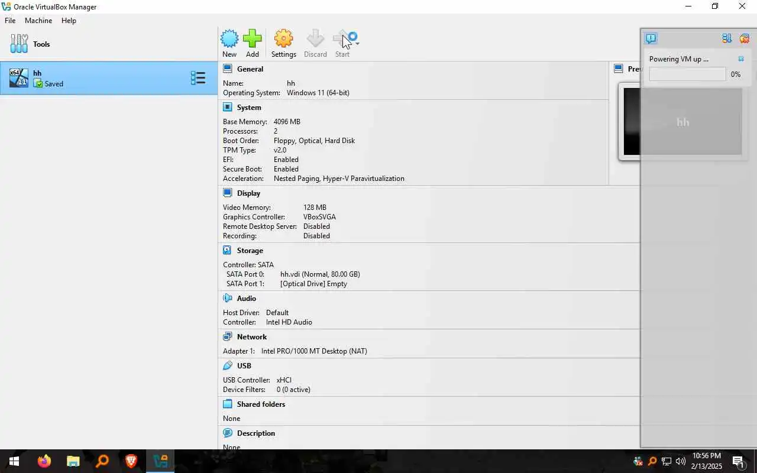Open the Help menu
The image size is (757, 473).
tap(69, 20)
